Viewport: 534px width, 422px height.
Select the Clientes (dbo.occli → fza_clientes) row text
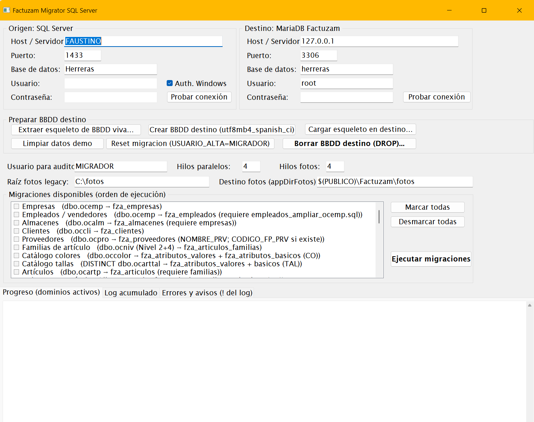83,231
